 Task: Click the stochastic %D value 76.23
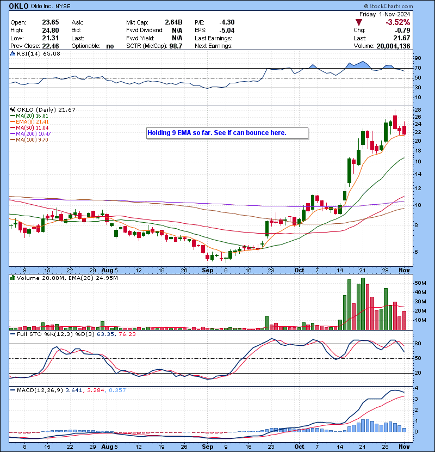click(127, 334)
